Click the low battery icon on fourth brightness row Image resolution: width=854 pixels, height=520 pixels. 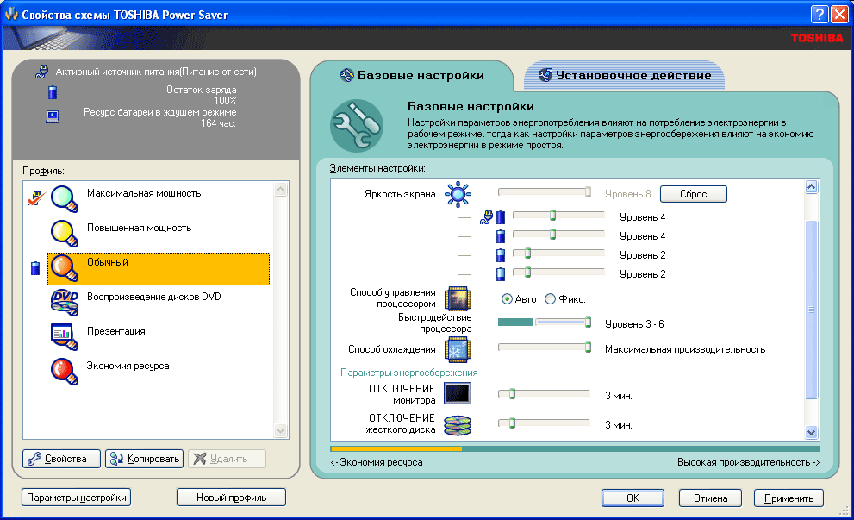[501, 273]
